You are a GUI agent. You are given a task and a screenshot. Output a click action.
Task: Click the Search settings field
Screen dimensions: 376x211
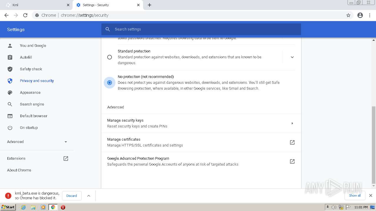(201, 29)
